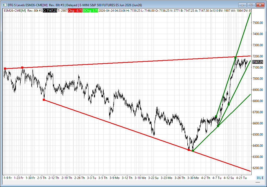Click the green 'DChg: 3.75' header field
The width and height of the screenshot is (267, 187).
tap(90, 10)
